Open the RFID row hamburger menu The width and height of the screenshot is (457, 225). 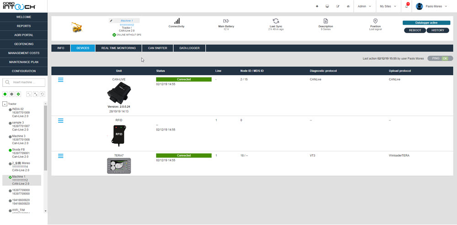pyautogui.click(x=61, y=120)
